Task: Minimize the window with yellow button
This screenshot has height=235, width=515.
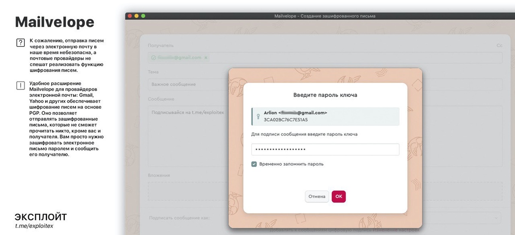Action: [x=136, y=16]
